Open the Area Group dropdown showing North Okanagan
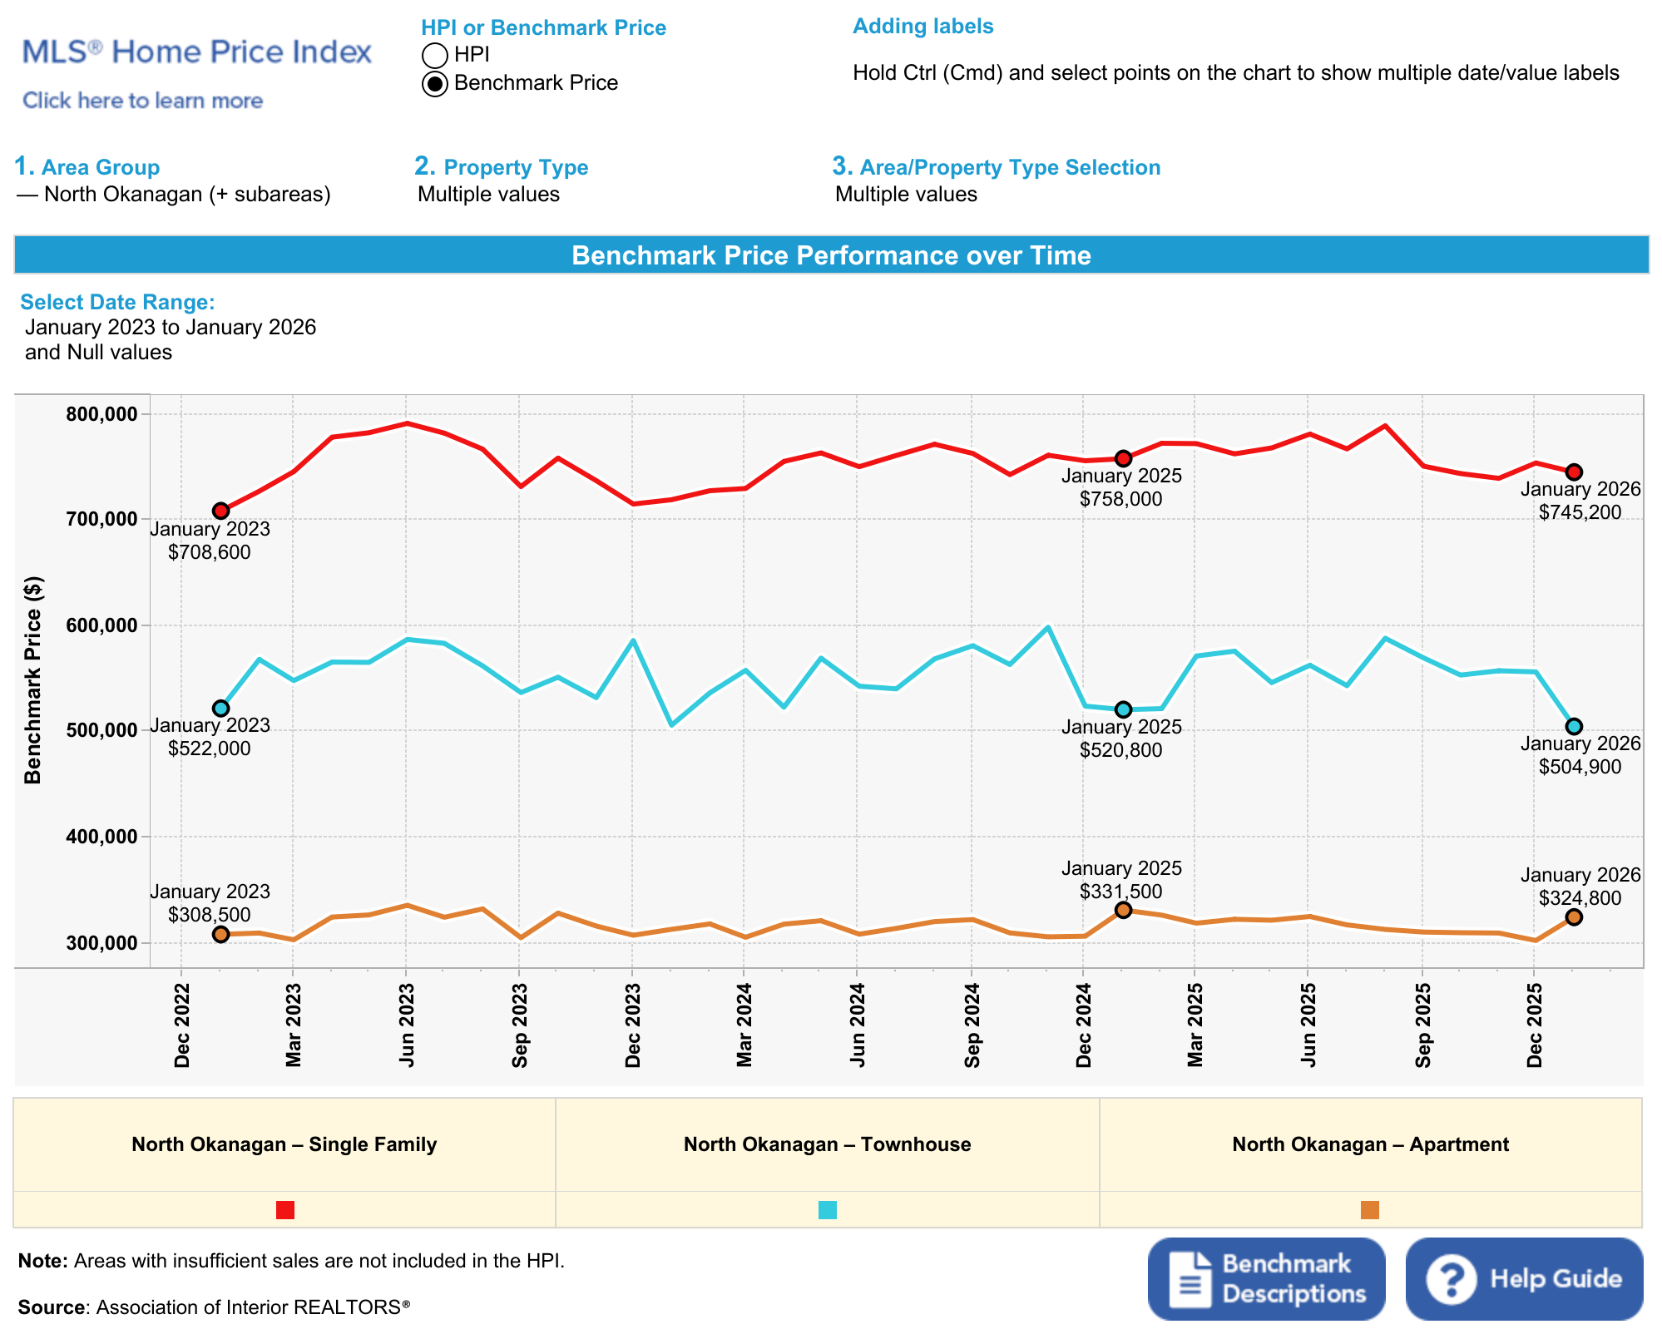 (174, 195)
